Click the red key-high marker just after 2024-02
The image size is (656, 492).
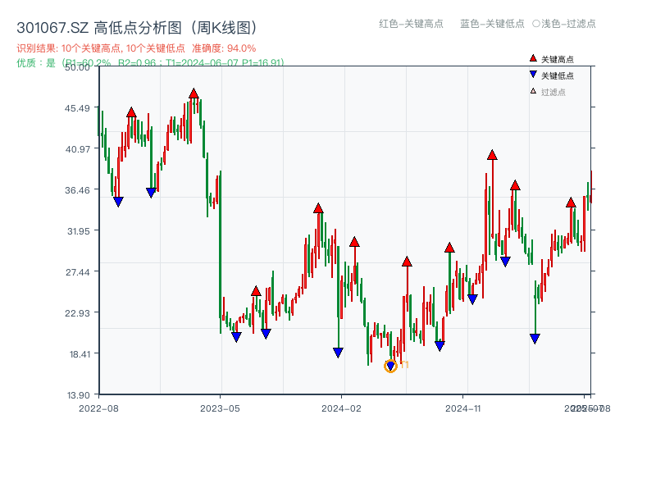tap(354, 242)
